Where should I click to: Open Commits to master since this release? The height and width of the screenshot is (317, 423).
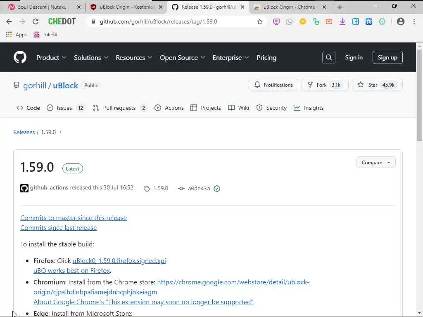[74, 218]
